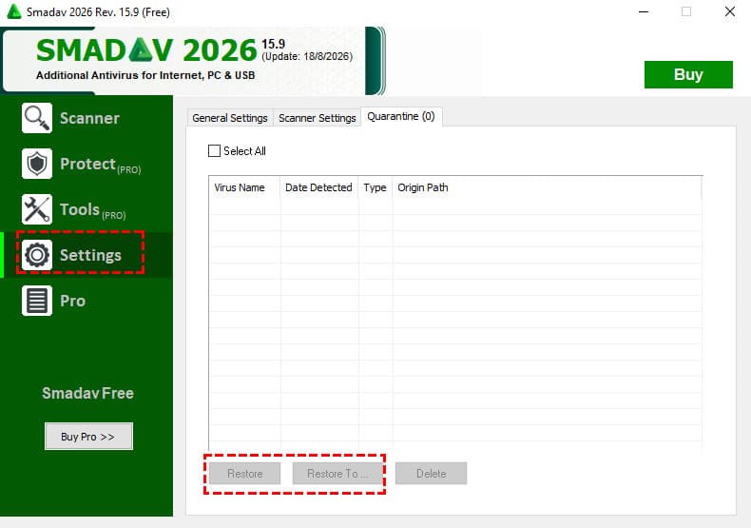Sort by the Date Detected column header
The height and width of the screenshot is (528, 751).
click(319, 187)
